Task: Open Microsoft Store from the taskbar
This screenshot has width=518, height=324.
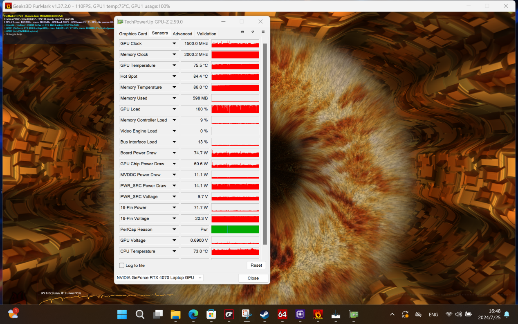Action: (x=211, y=314)
